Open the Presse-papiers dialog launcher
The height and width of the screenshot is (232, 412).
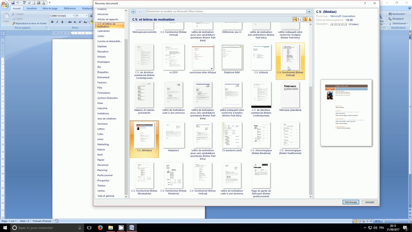coord(46,28)
